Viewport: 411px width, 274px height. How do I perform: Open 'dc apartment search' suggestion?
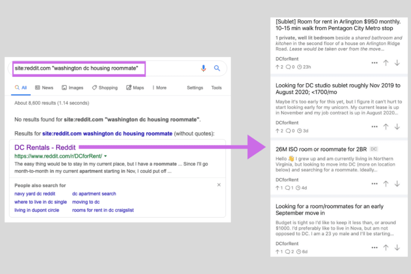pyautogui.click(x=94, y=194)
